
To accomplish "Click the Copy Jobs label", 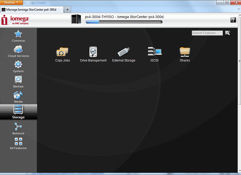I will pyautogui.click(x=62, y=60).
